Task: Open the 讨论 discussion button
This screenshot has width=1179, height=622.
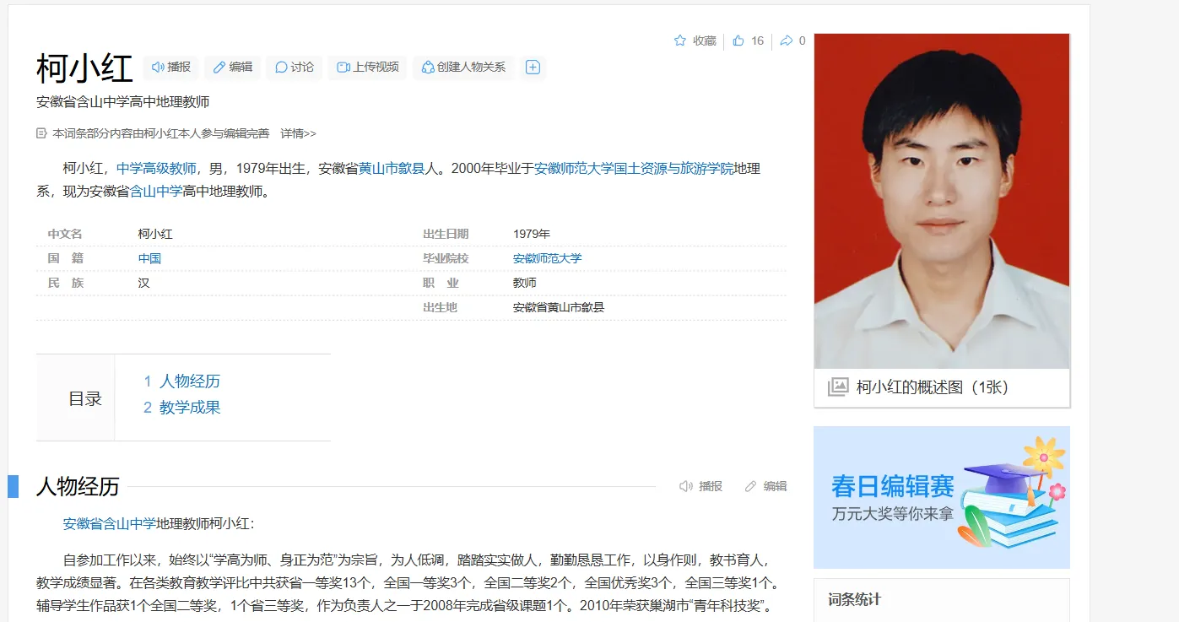Action: pyautogui.click(x=295, y=68)
